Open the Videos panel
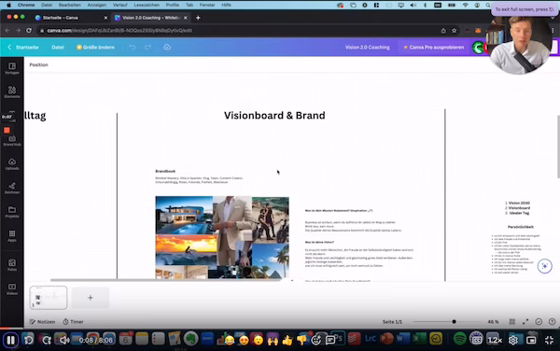Screen dimensions: 560x351 pos(12,288)
